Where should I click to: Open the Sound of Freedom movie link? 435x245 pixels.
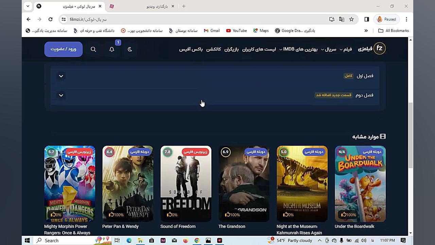coord(177,226)
